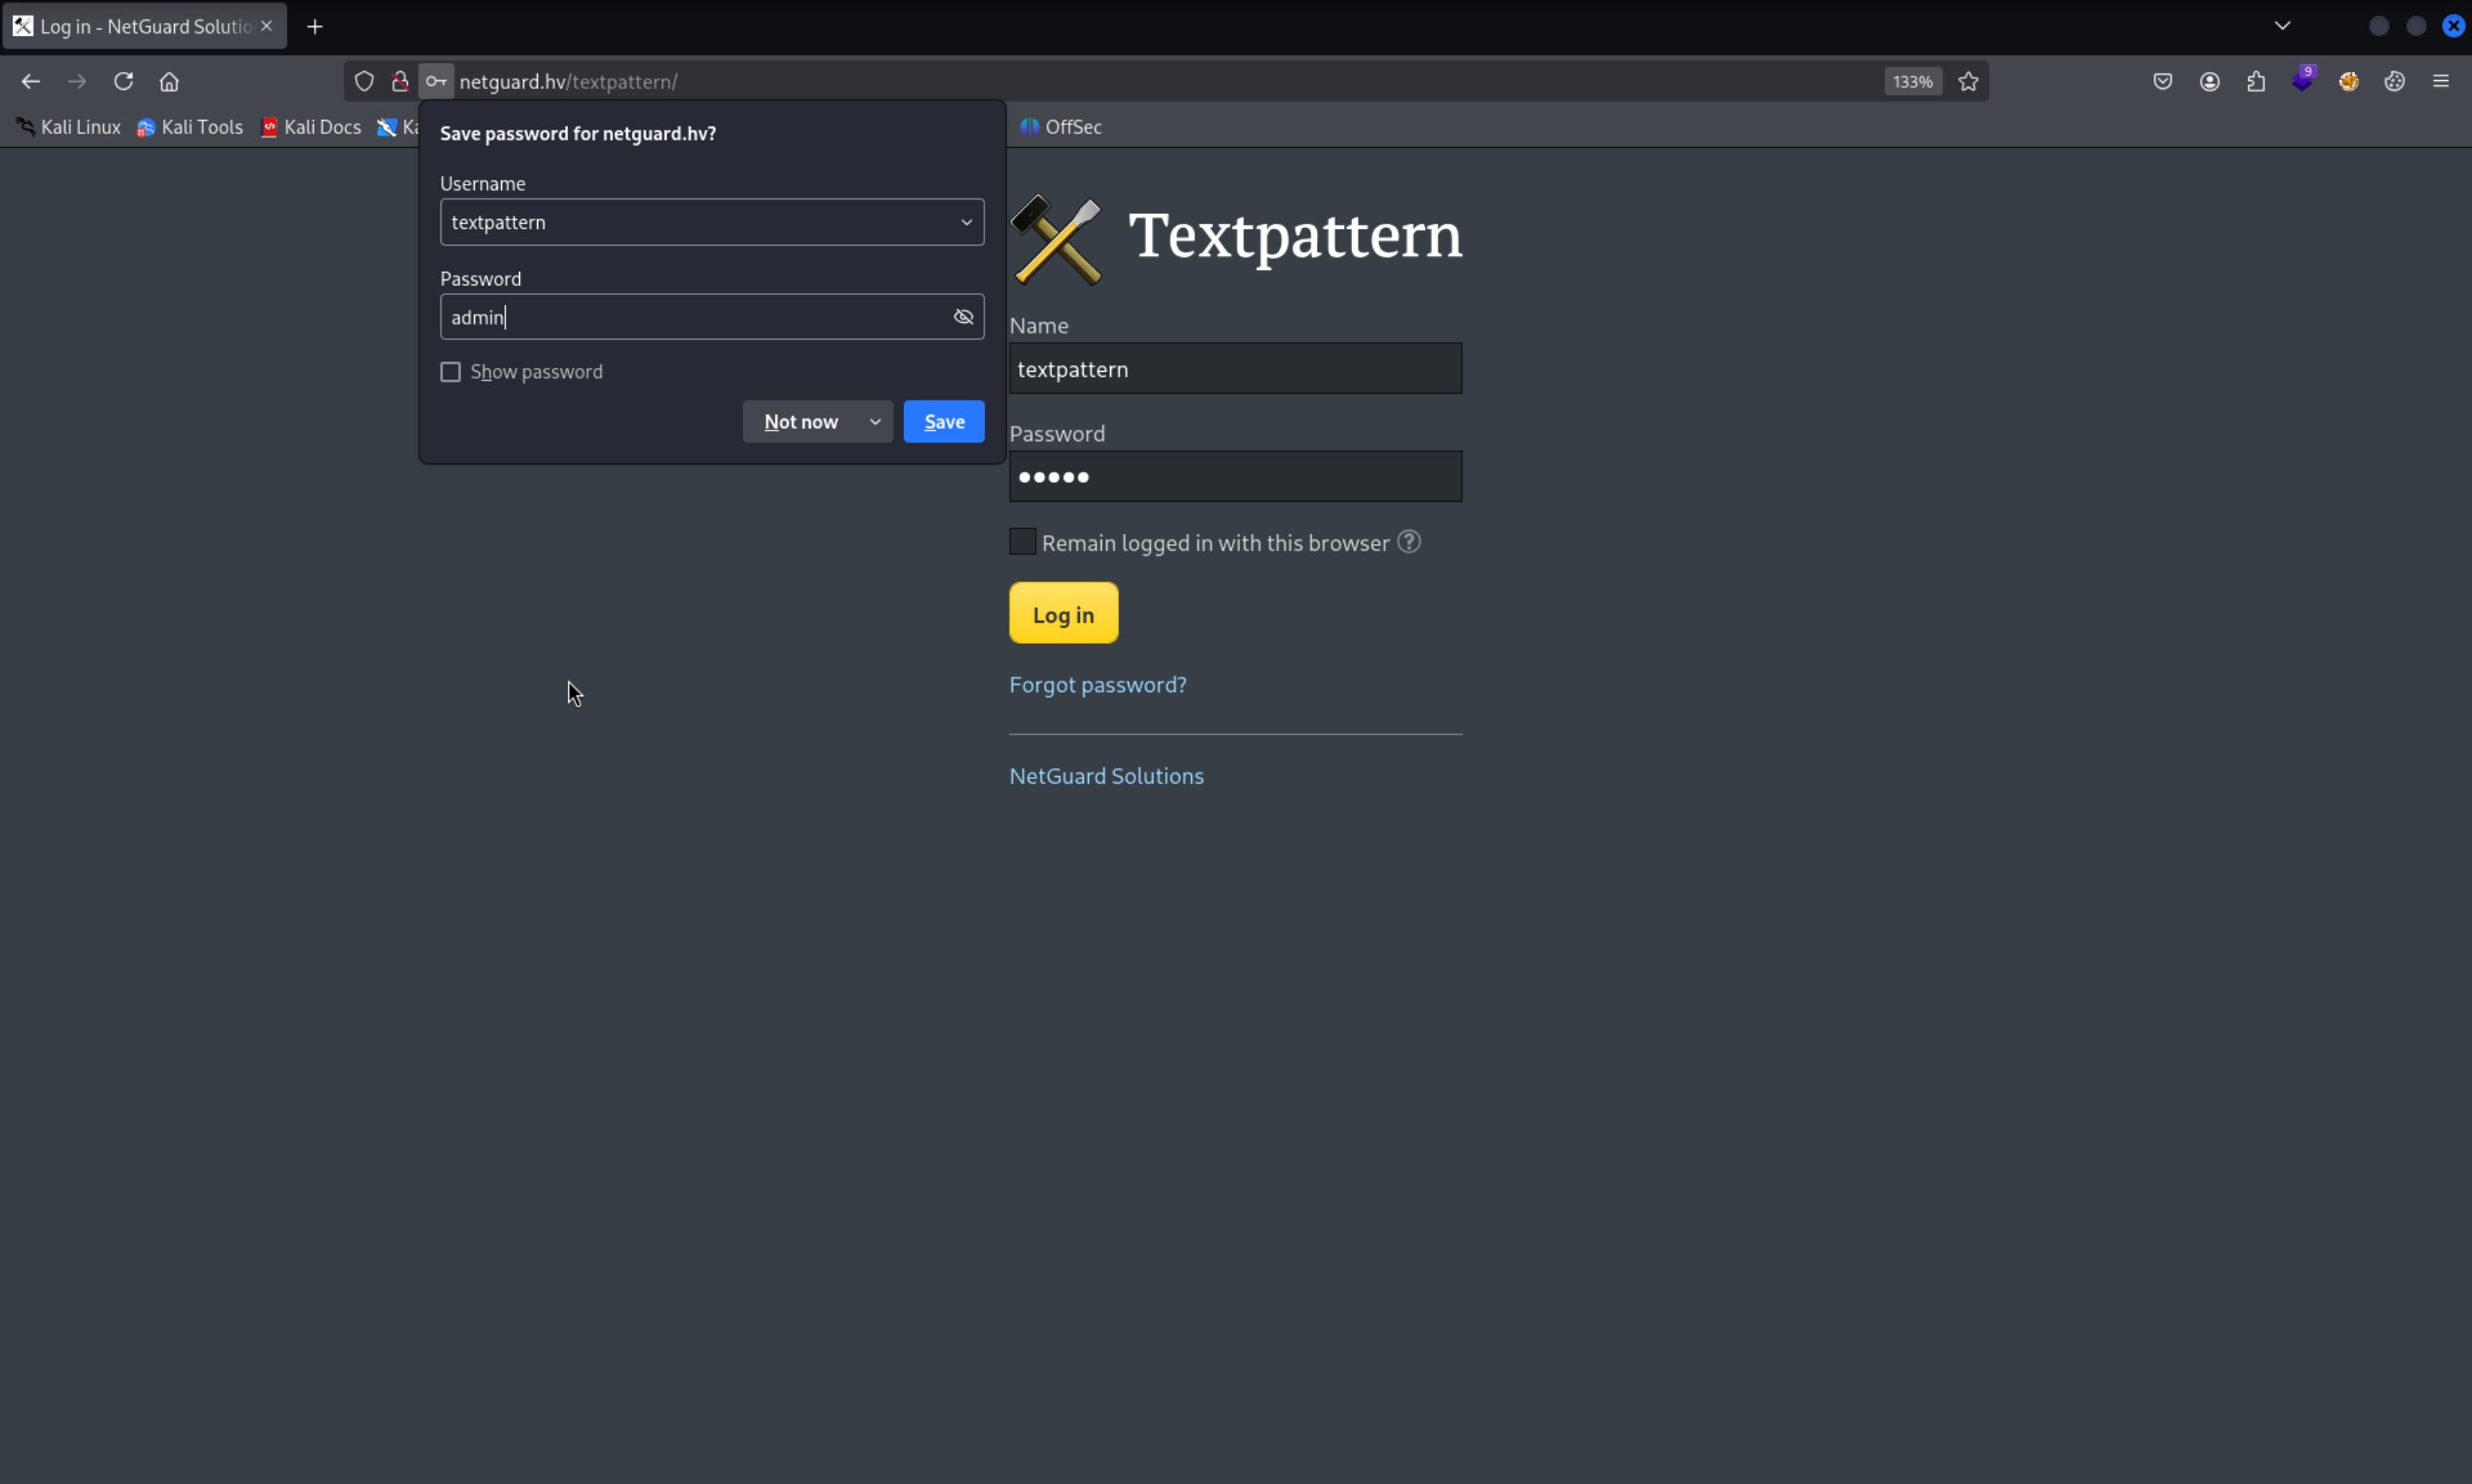Check Remain logged in with this browser
This screenshot has height=1484, width=2472.
click(1021, 541)
